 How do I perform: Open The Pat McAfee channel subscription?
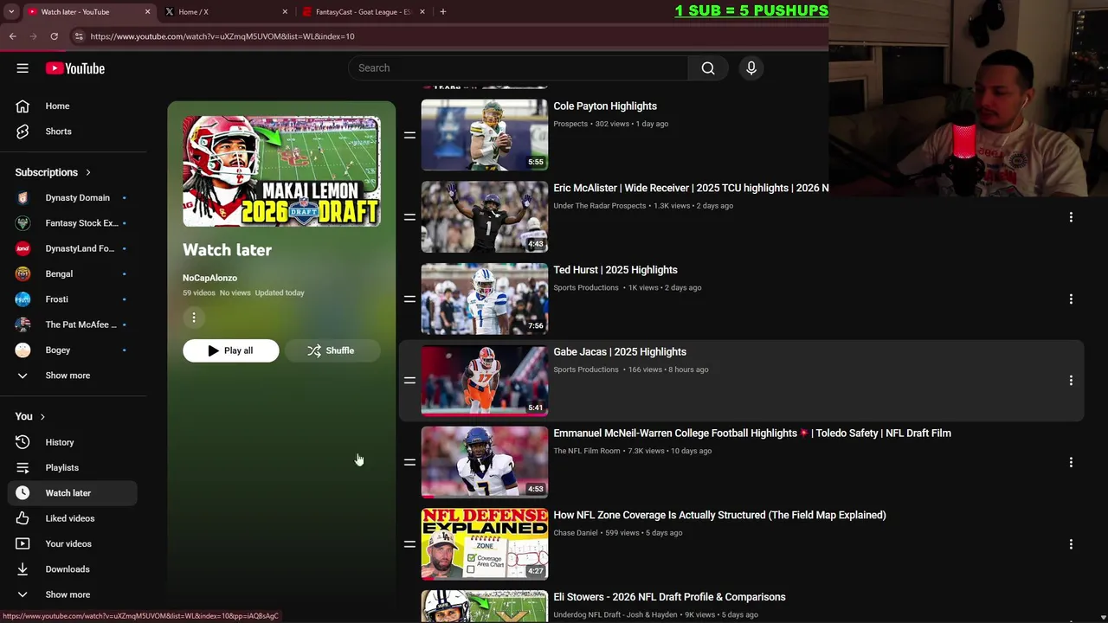pyautogui.click(x=73, y=324)
